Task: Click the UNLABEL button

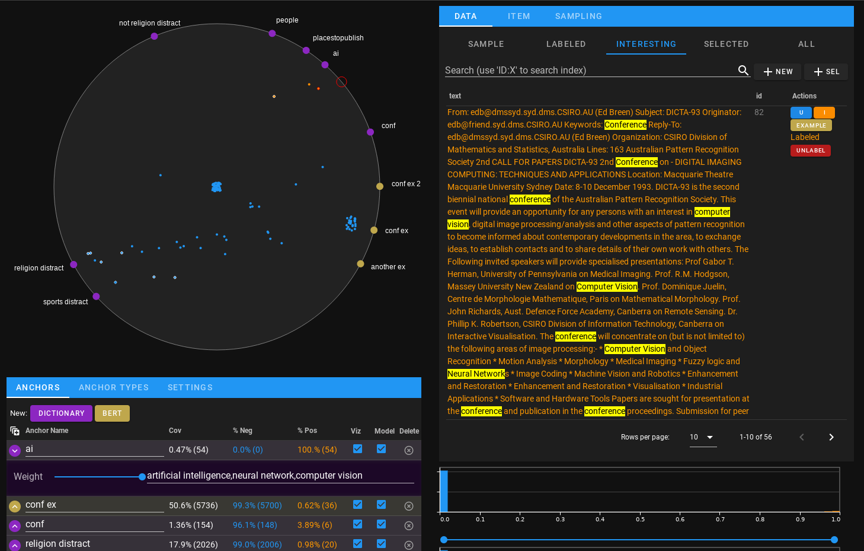Action: click(x=810, y=150)
